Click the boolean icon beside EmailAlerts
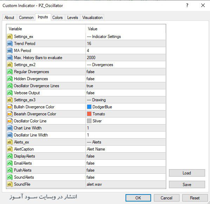 (x=10, y=163)
